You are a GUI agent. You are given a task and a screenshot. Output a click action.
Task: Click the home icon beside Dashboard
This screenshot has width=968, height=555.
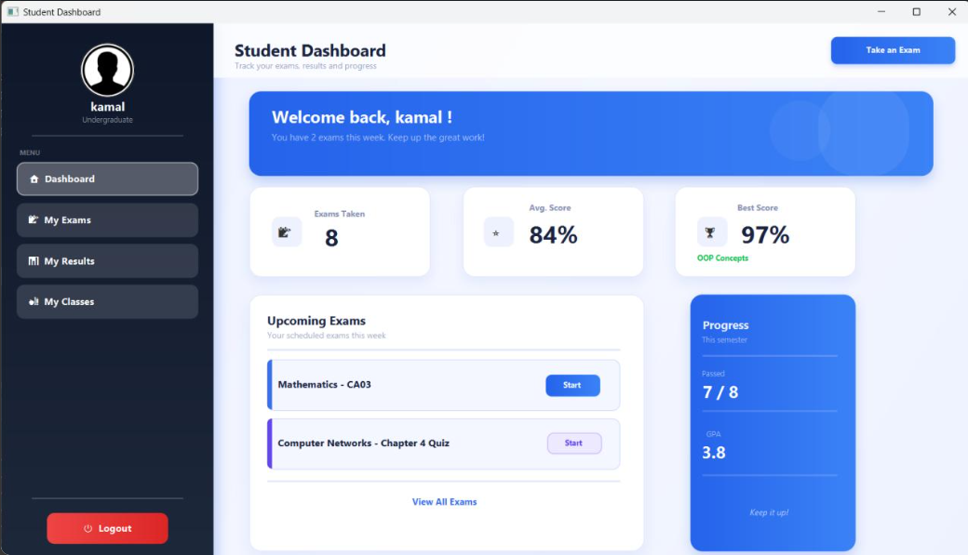34,178
